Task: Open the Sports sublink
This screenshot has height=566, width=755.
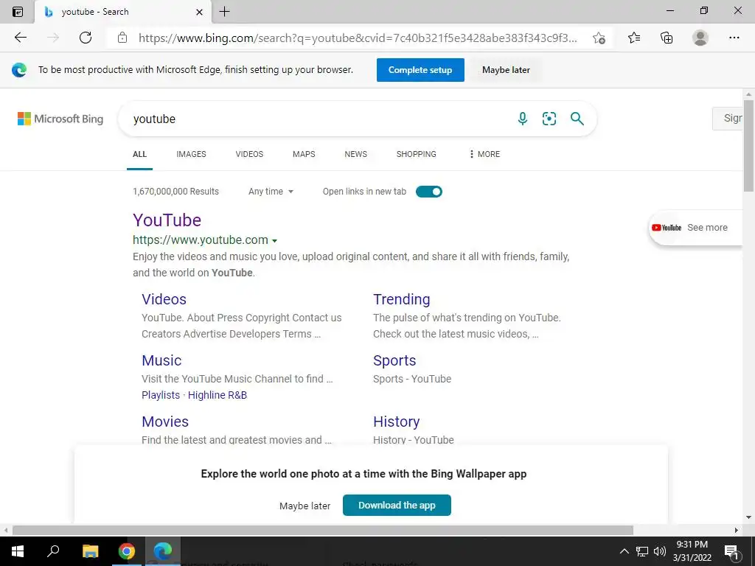Action: (394, 360)
